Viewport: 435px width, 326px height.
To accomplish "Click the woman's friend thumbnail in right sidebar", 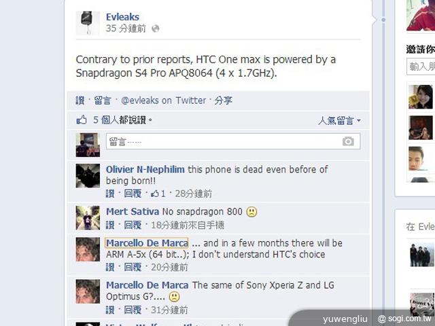I will (x=420, y=96).
